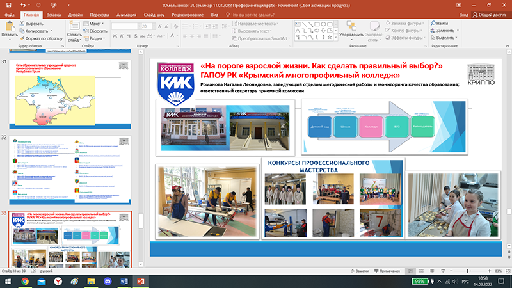Increase font size with the larger A icon
This screenshot has width=512, height=288.
click(x=159, y=26)
